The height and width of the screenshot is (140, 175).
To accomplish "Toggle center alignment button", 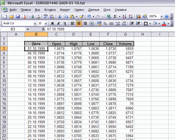I will click(x=79, y=23).
